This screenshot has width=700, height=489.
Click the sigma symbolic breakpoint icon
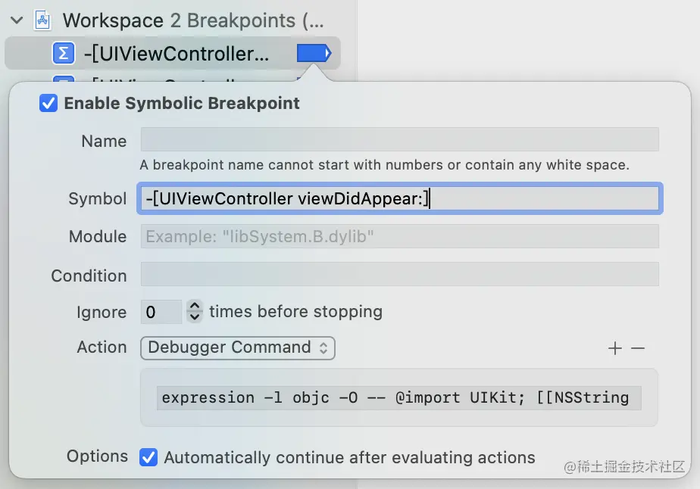(64, 54)
